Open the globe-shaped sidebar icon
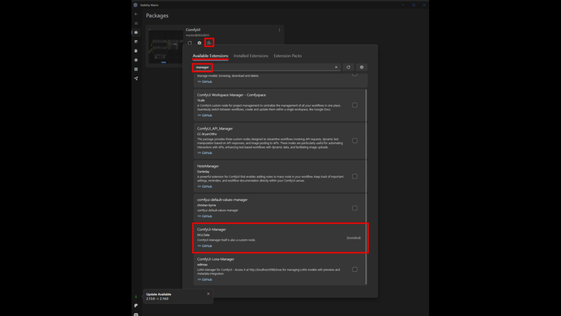Image resolution: width=561 pixels, height=316 pixels. pyautogui.click(x=136, y=60)
